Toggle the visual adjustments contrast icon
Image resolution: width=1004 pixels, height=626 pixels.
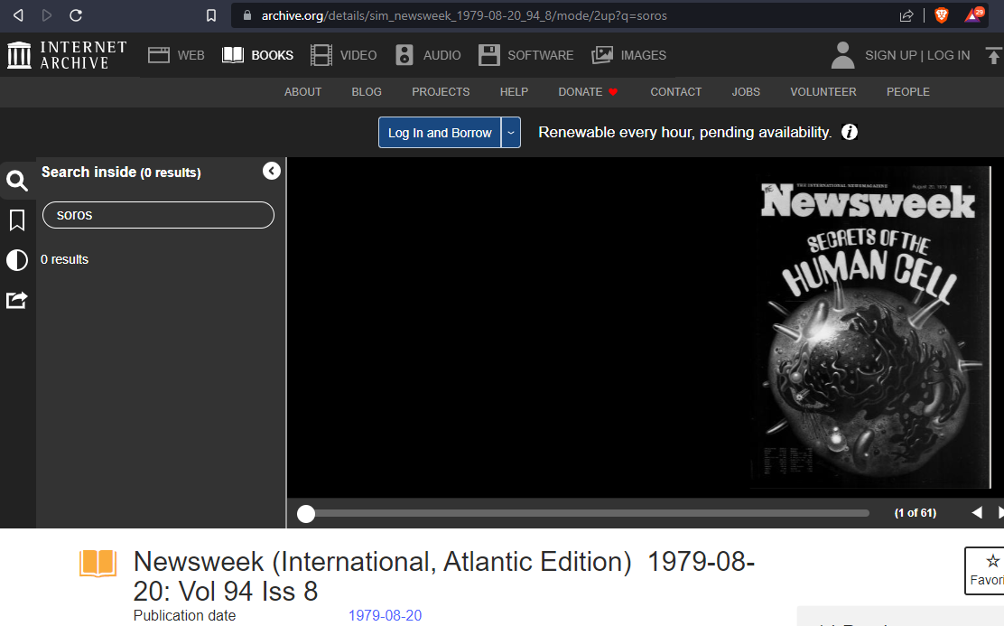[17, 260]
